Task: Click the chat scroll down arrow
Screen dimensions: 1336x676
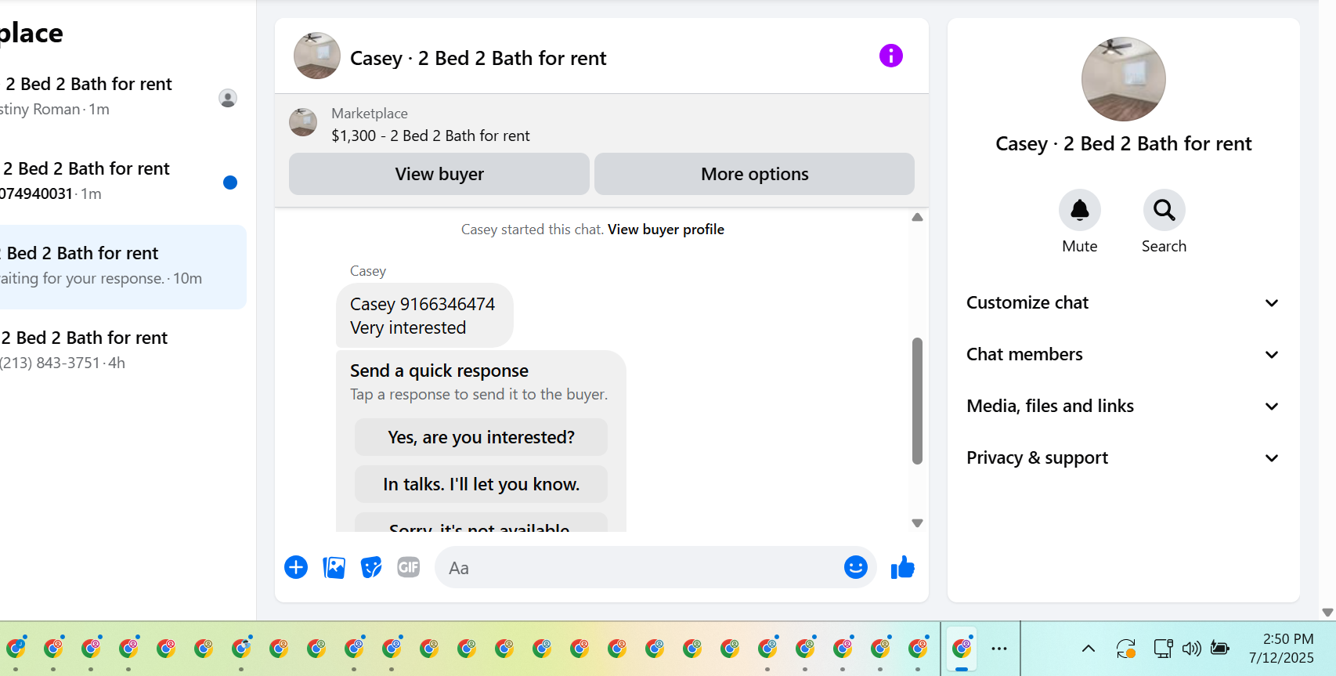Action: point(917,523)
